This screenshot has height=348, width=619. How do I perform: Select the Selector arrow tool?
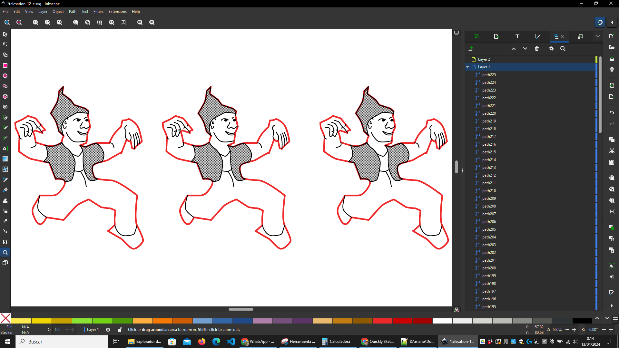[x=5, y=34]
